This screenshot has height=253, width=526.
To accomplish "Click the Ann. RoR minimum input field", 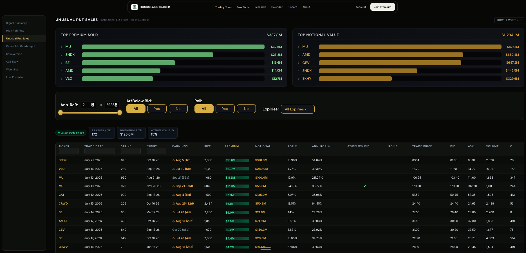I will click(88, 105).
